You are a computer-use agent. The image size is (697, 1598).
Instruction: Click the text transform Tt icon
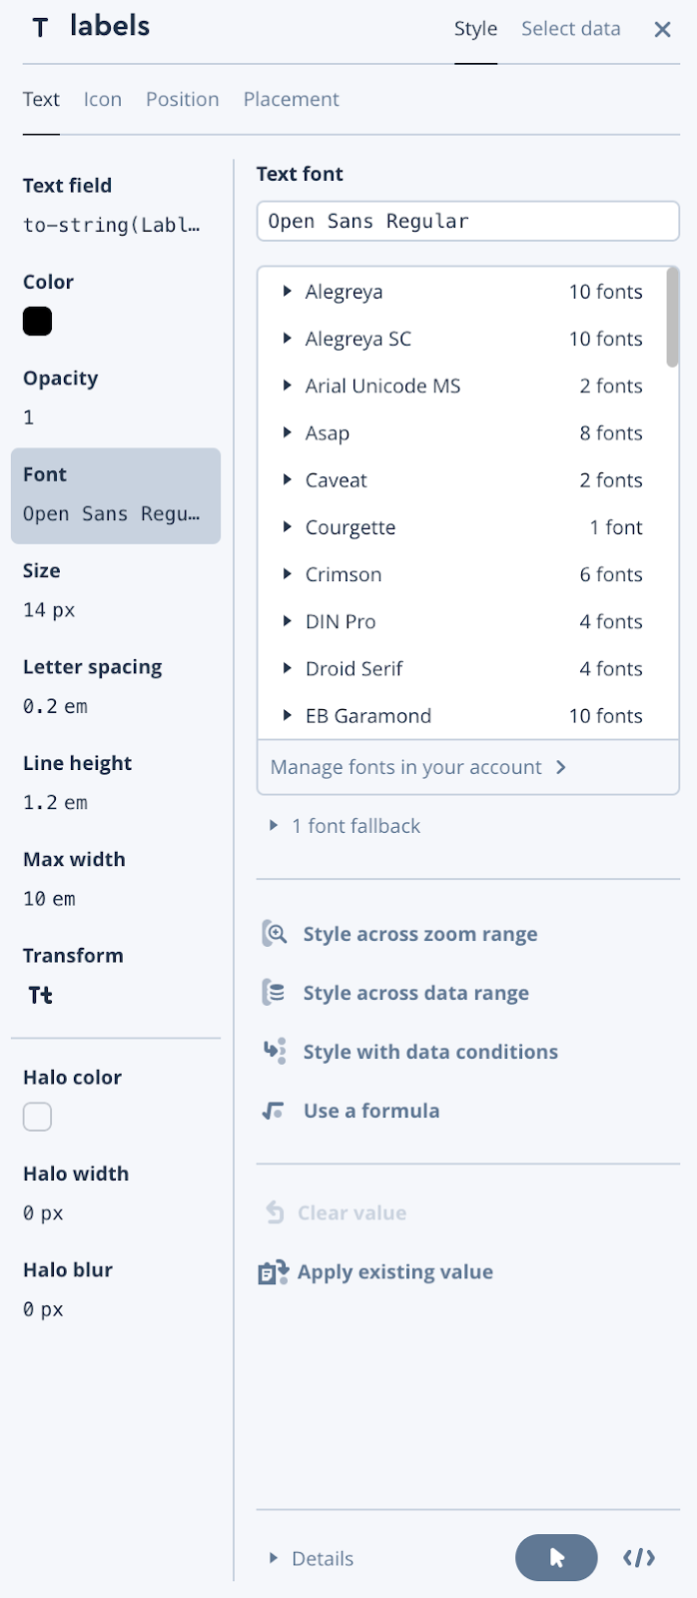pyautogui.click(x=41, y=995)
